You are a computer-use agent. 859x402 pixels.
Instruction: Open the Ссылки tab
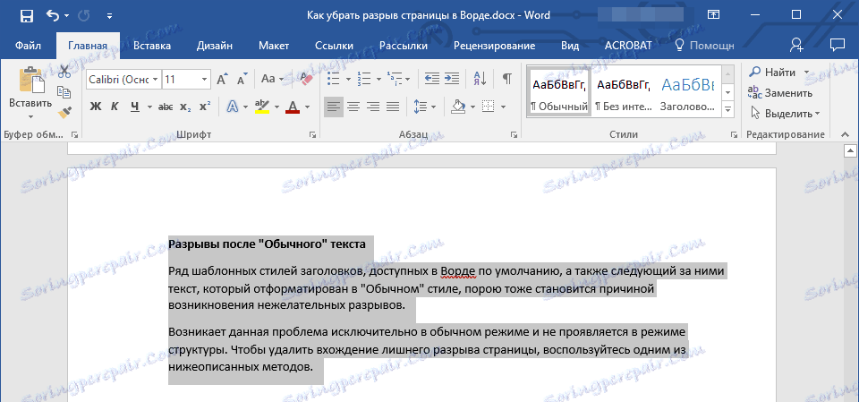334,46
